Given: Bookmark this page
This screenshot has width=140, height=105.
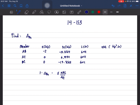Looking at the screenshot, I should point(21,6).
